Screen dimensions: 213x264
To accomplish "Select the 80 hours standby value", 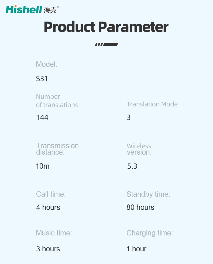I will (x=140, y=207).
